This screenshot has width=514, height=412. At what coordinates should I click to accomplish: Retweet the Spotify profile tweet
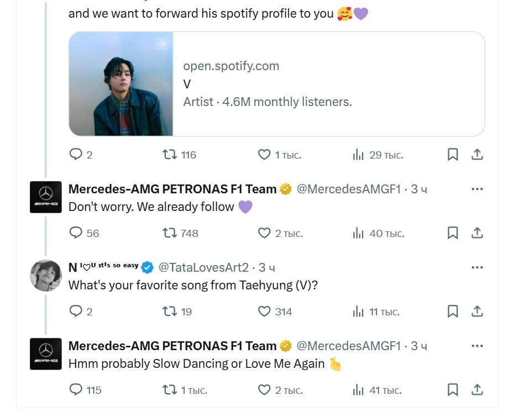coord(170,155)
